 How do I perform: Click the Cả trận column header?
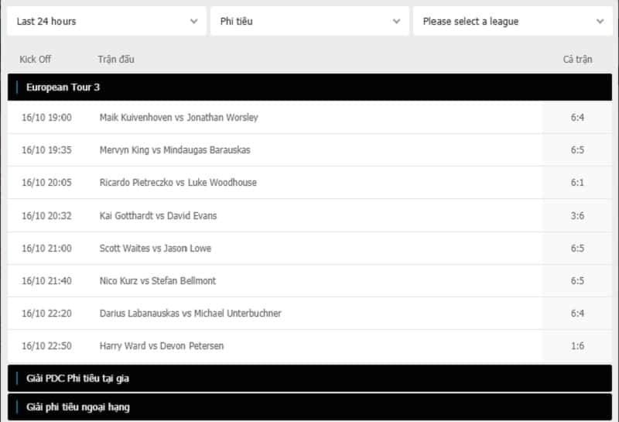[577, 60]
